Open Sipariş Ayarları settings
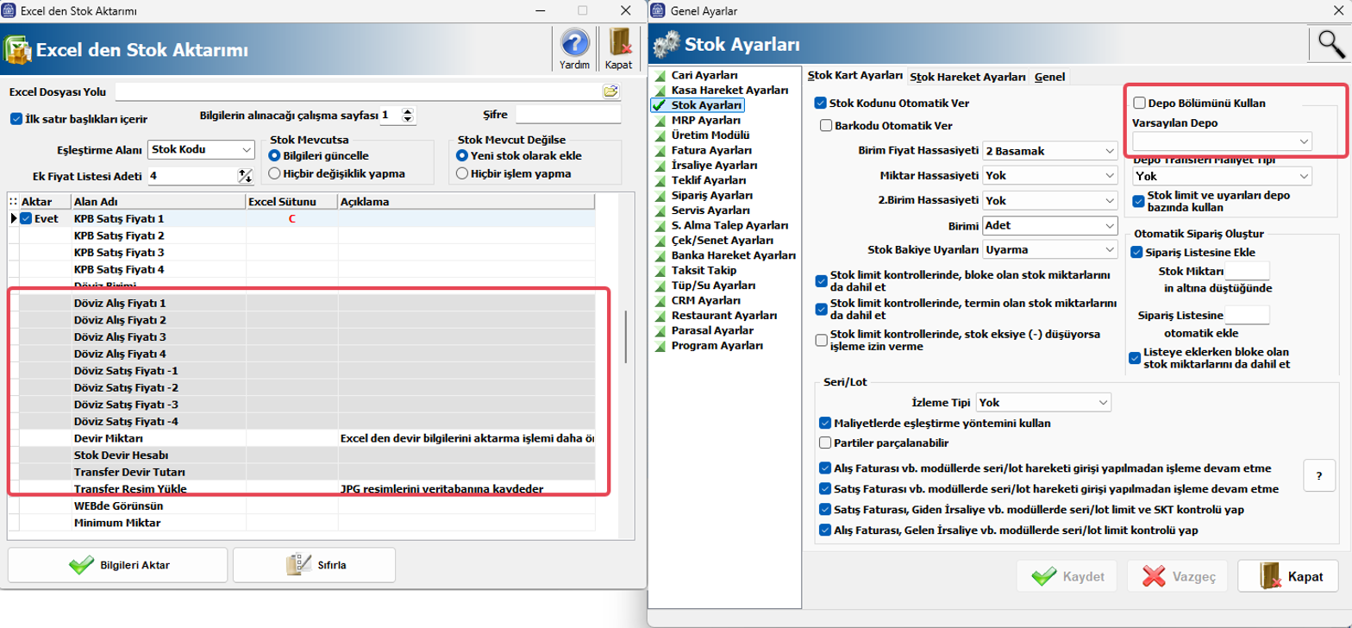 tap(711, 195)
